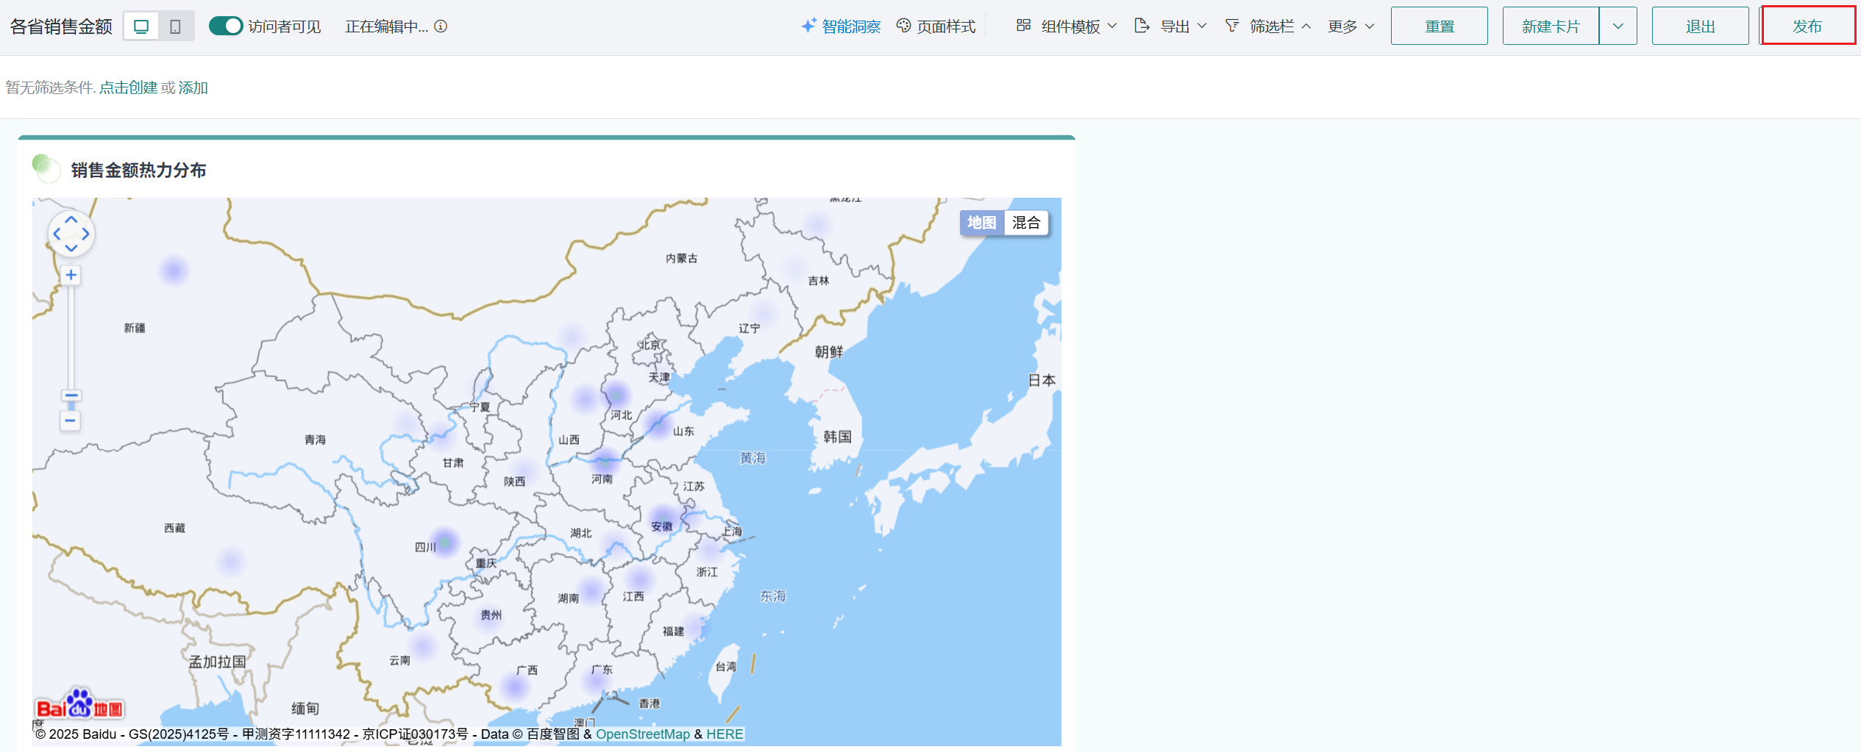The height and width of the screenshot is (752, 1861).
Task: Click the info icon beside 正在编辑中
Action: 441,26
